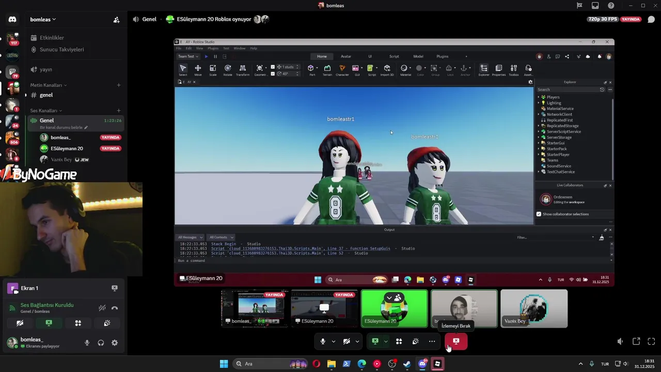This screenshot has width=661, height=372.
Task: Start an activity in the voice panel
Action: tap(78, 323)
